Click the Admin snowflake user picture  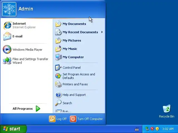pos(9,9)
